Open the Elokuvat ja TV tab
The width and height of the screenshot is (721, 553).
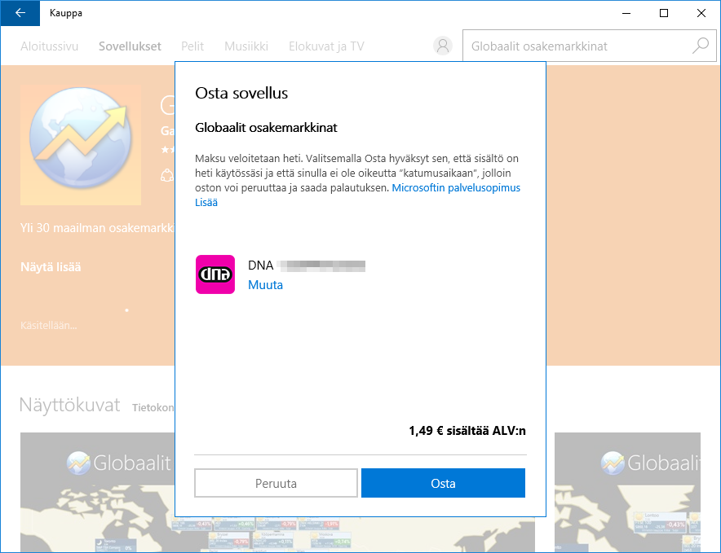(326, 46)
